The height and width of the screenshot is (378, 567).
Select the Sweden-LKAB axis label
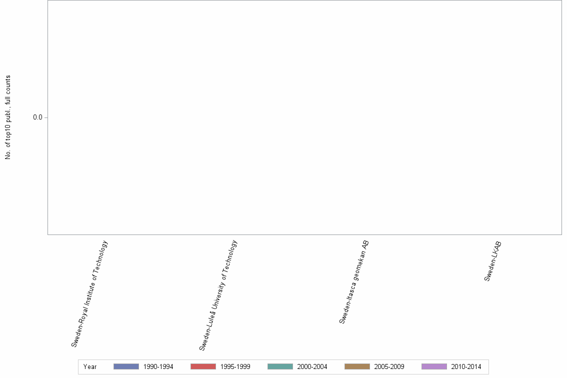tap(492, 261)
